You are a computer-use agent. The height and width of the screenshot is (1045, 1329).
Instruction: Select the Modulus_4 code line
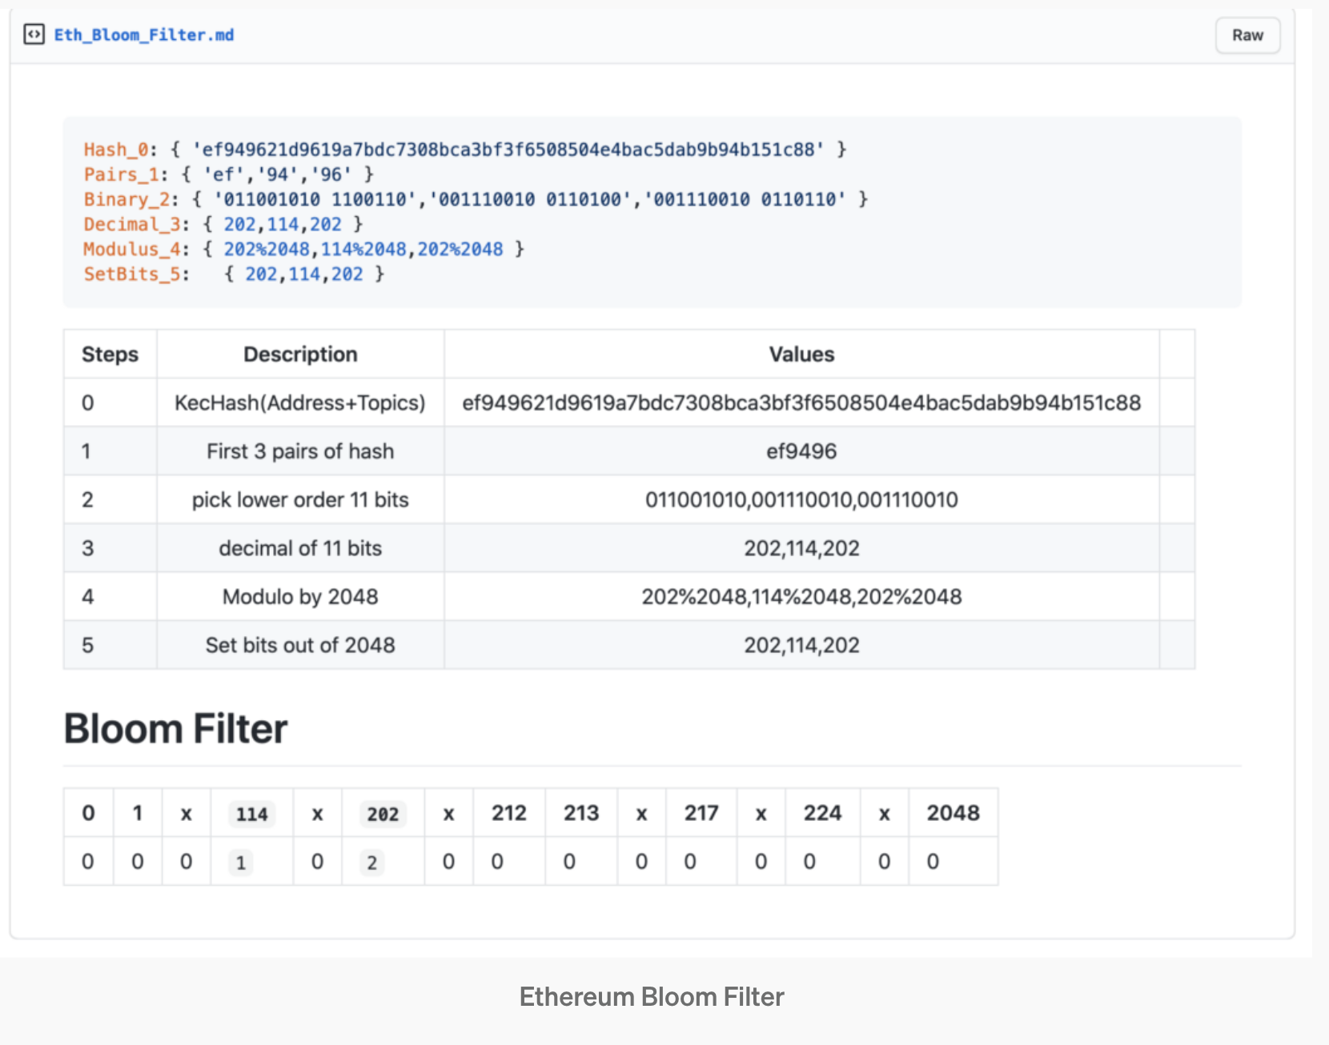pyautogui.click(x=304, y=249)
